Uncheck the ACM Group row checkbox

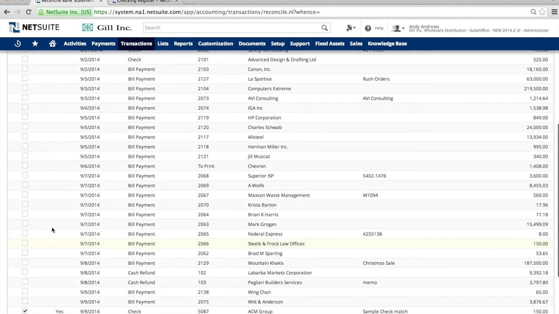tap(25, 311)
